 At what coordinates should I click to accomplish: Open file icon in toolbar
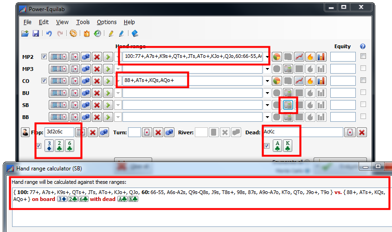[x=25, y=33]
